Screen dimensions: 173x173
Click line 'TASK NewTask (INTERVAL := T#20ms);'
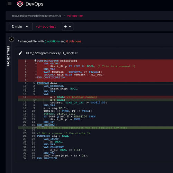pos(73,72)
